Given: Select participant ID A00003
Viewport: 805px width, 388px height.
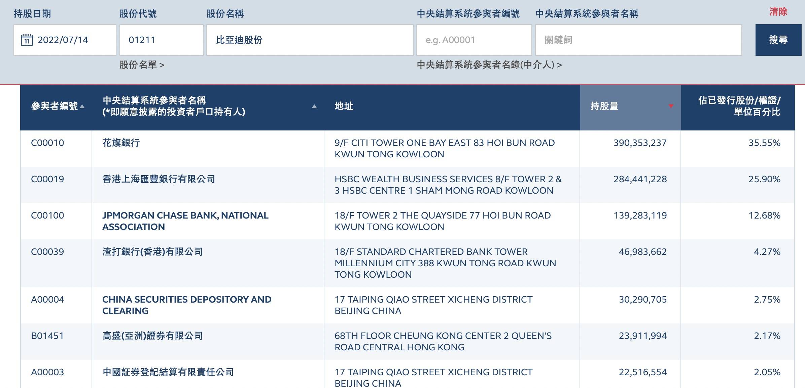Looking at the screenshot, I should pyautogui.click(x=47, y=372).
